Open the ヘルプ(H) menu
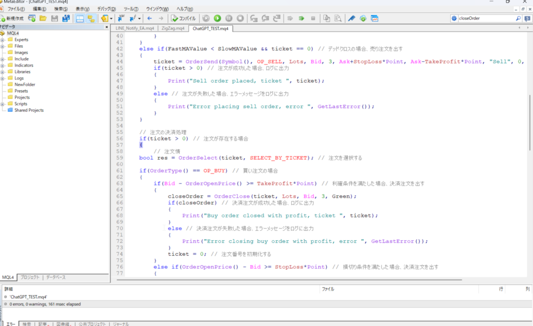Screen dimensions: 533x326 click(x=185, y=9)
